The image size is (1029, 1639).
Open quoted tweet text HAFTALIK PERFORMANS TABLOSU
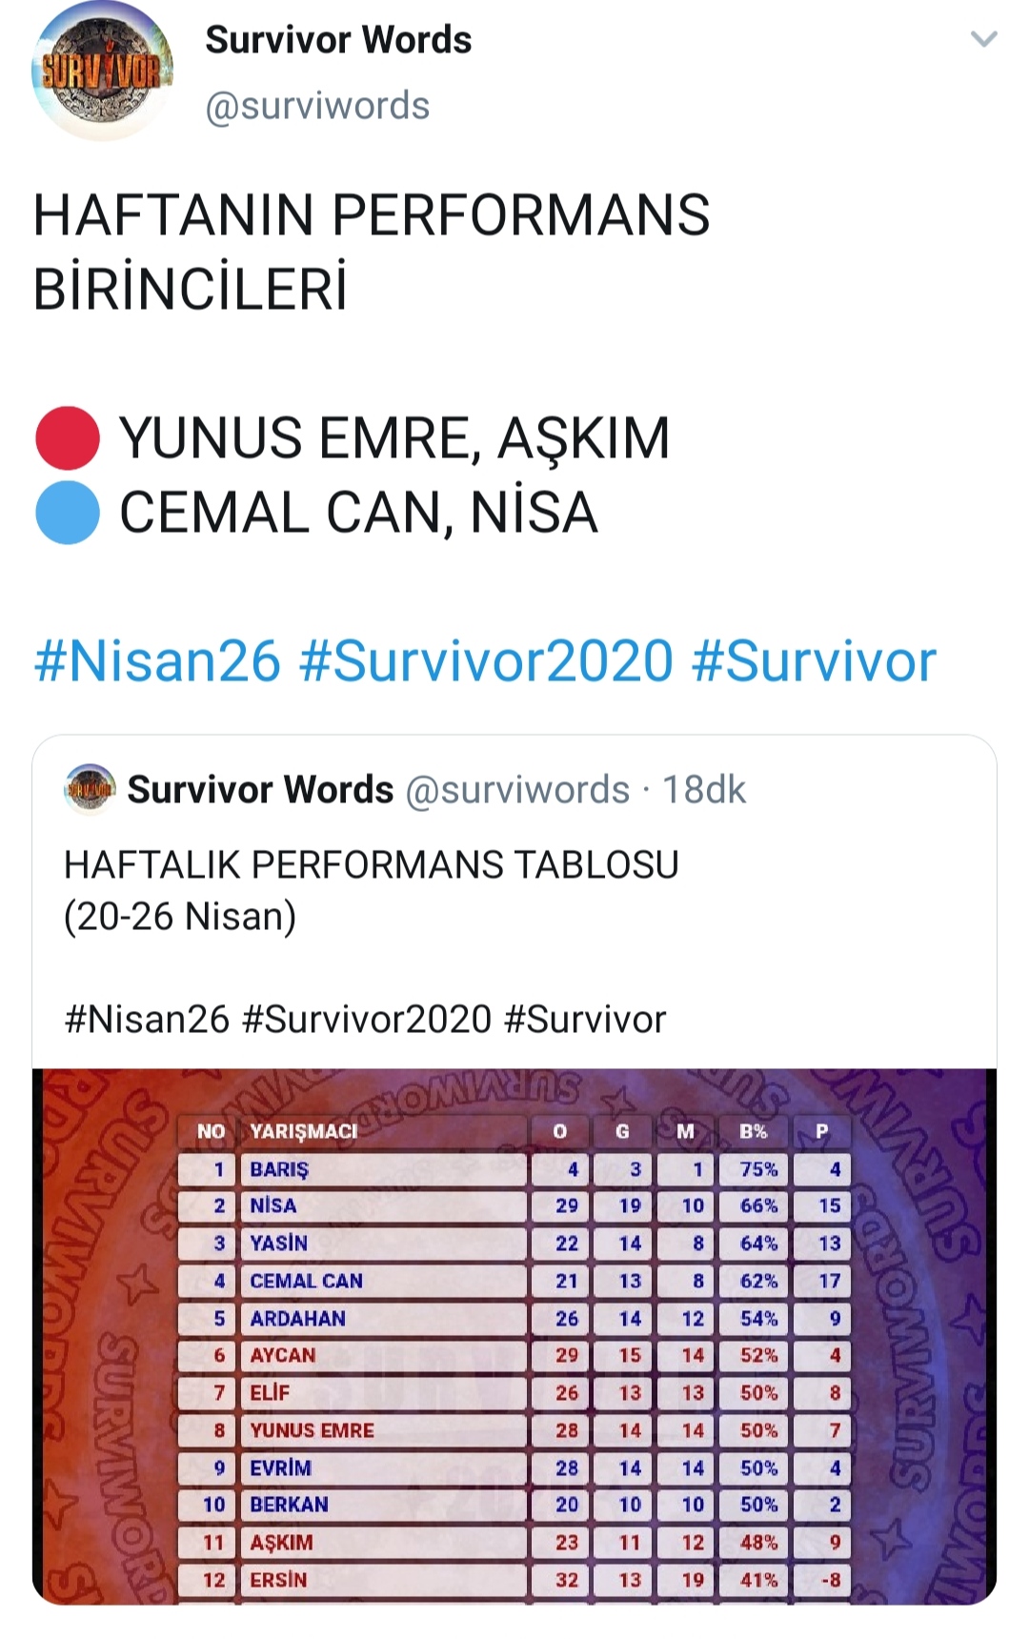coord(372,865)
